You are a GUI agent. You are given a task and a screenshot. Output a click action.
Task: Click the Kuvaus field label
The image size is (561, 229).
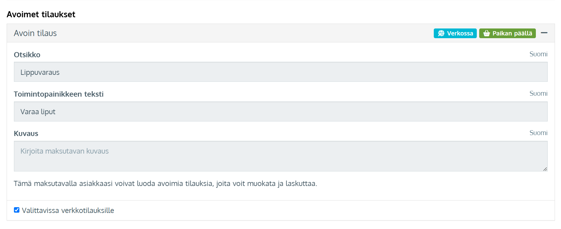26,134
